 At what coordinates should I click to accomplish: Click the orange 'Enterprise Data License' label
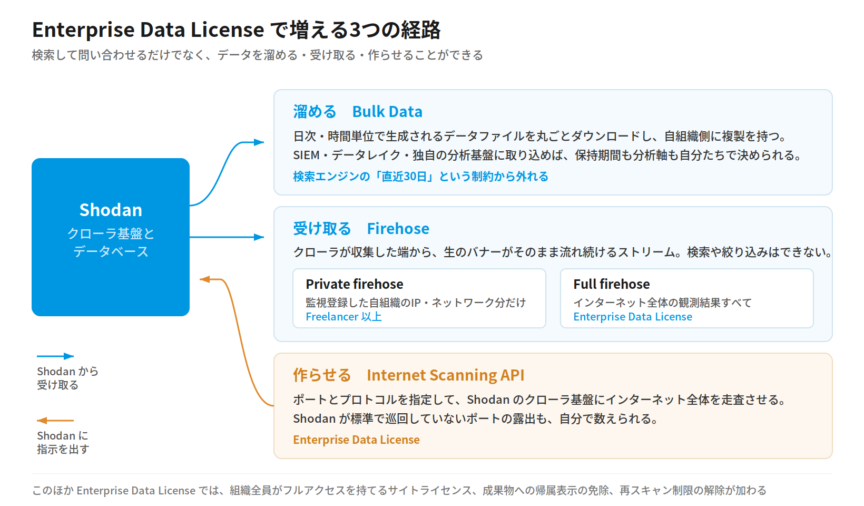(357, 440)
